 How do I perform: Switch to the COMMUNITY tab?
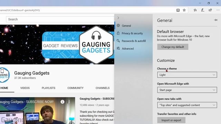75,88
